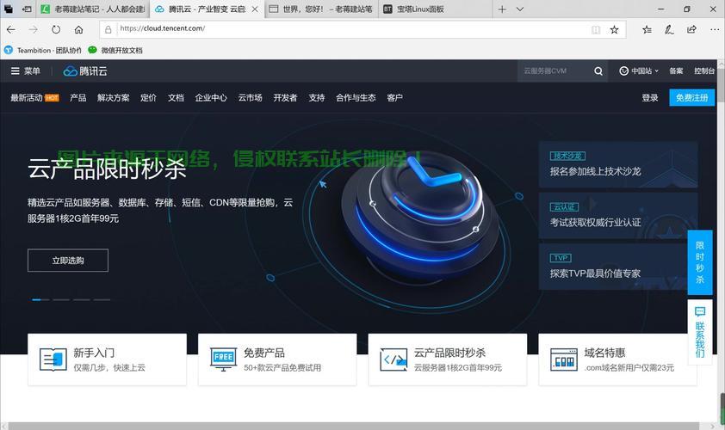725x430 pixels.
Task: Click the set tabs aside icon
Action: tap(27, 9)
